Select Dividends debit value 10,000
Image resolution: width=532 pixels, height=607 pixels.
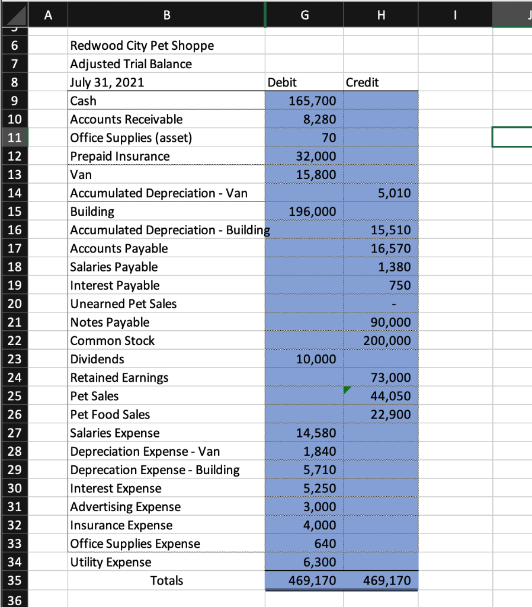pyautogui.click(x=304, y=359)
